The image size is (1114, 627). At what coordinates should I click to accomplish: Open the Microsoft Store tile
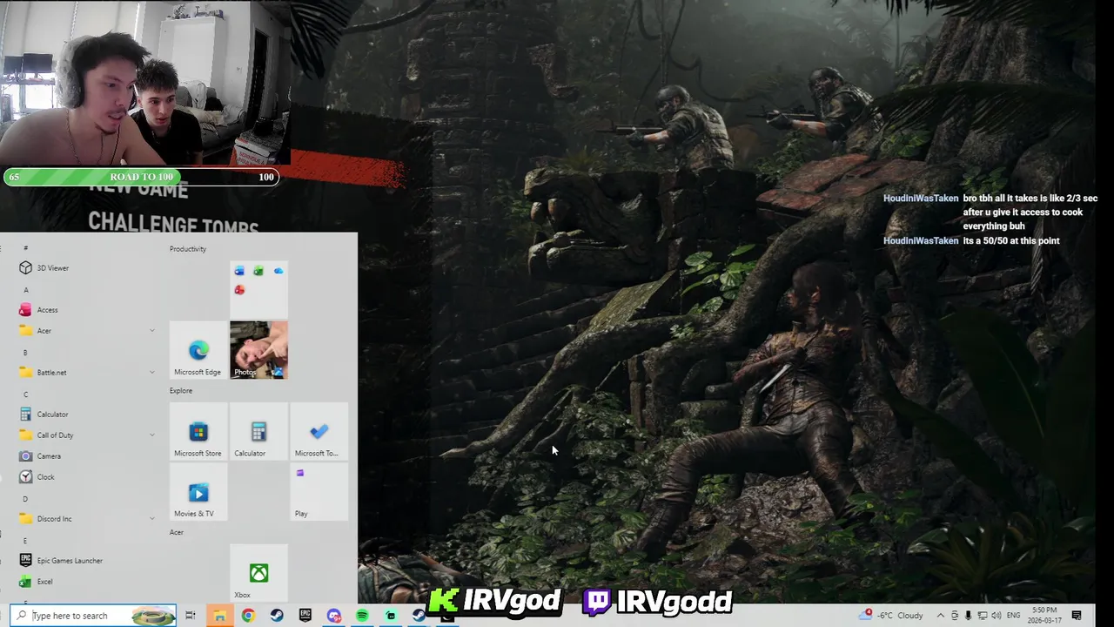(198, 431)
